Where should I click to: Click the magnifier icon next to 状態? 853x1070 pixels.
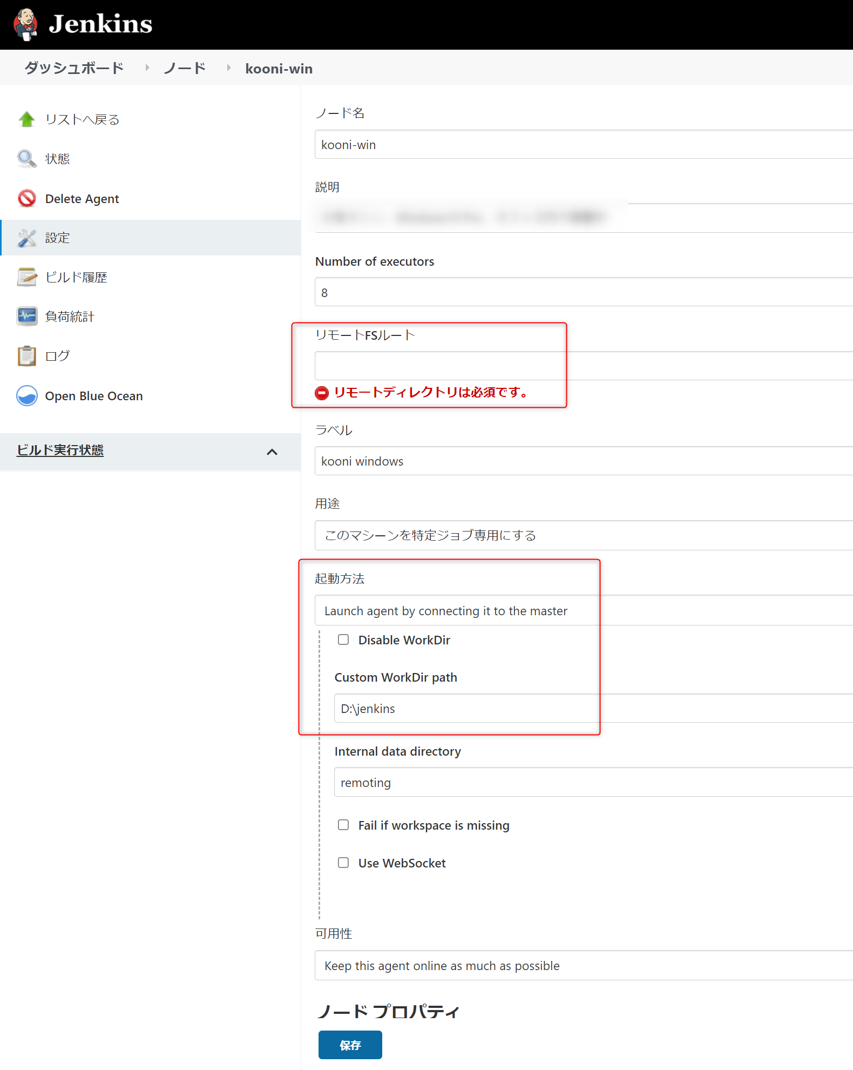[26, 159]
